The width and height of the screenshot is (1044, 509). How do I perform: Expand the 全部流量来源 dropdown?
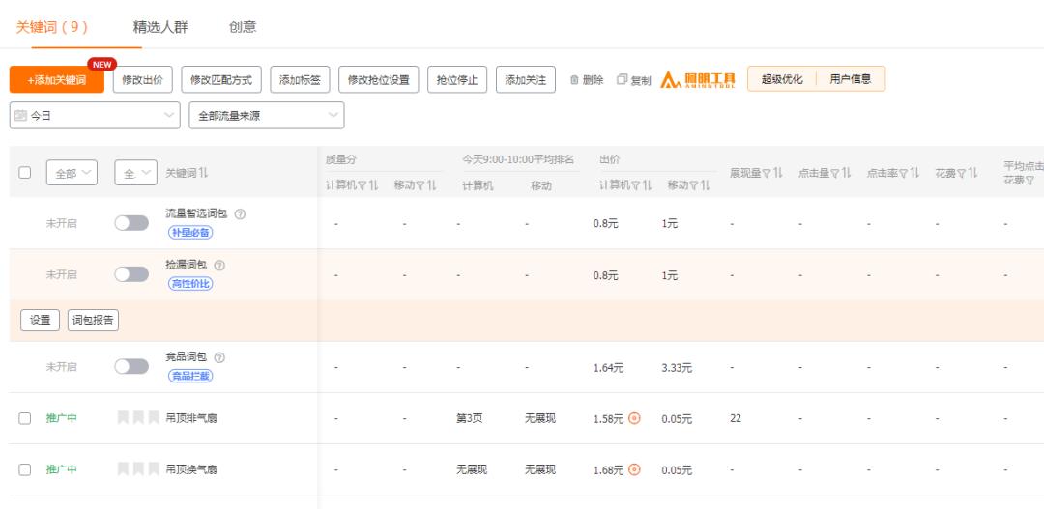[x=266, y=116]
